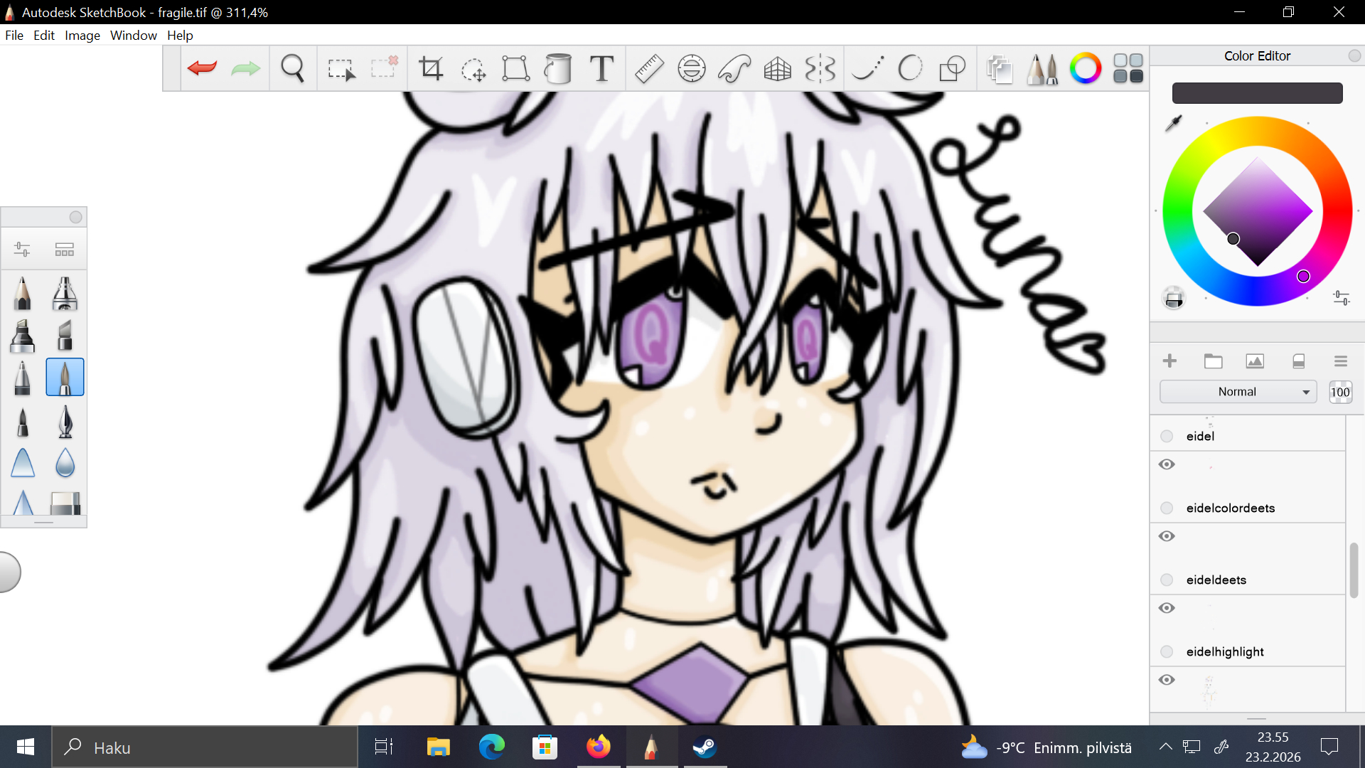Image resolution: width=1365 pixels, height=768 pixels.
Task: Enable the Ruler guide tool
Action: 648,68
